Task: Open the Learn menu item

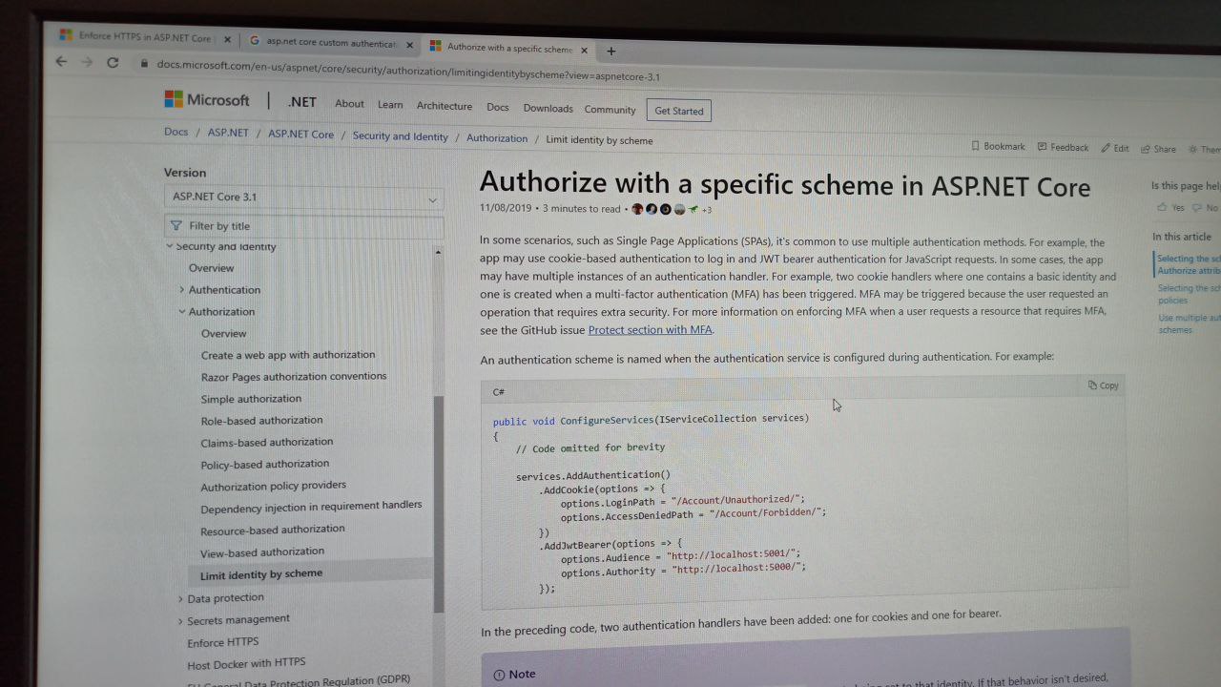Action: coord(390,105)
